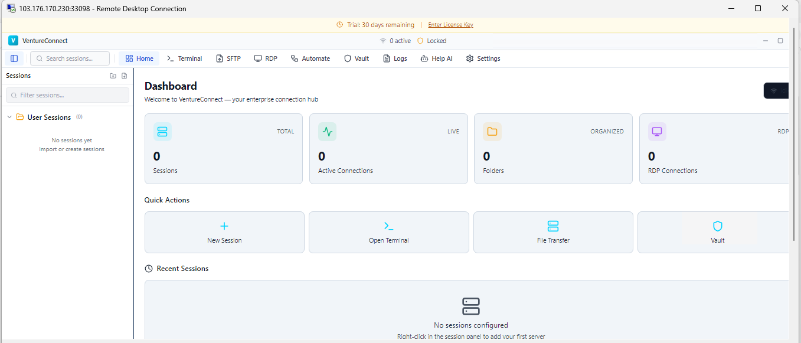Image resolution: width=801 pixels, height=343 pixels.
Task: Click the Search sessions field
Action: point(70,58)
